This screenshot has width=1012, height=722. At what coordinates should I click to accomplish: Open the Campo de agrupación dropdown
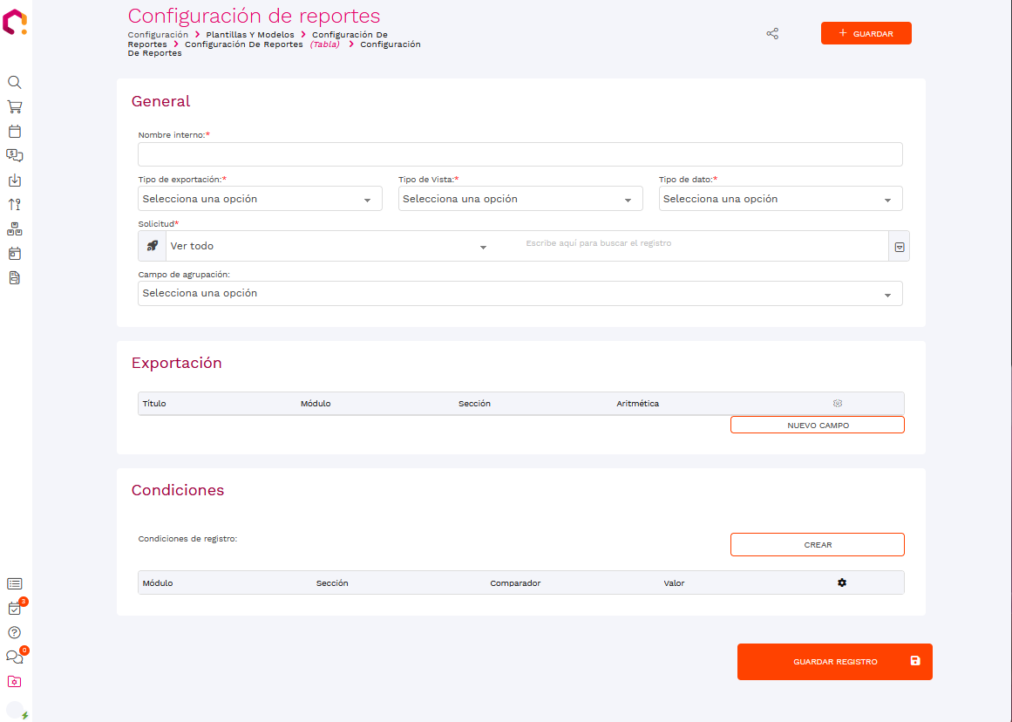coord(520,294)
